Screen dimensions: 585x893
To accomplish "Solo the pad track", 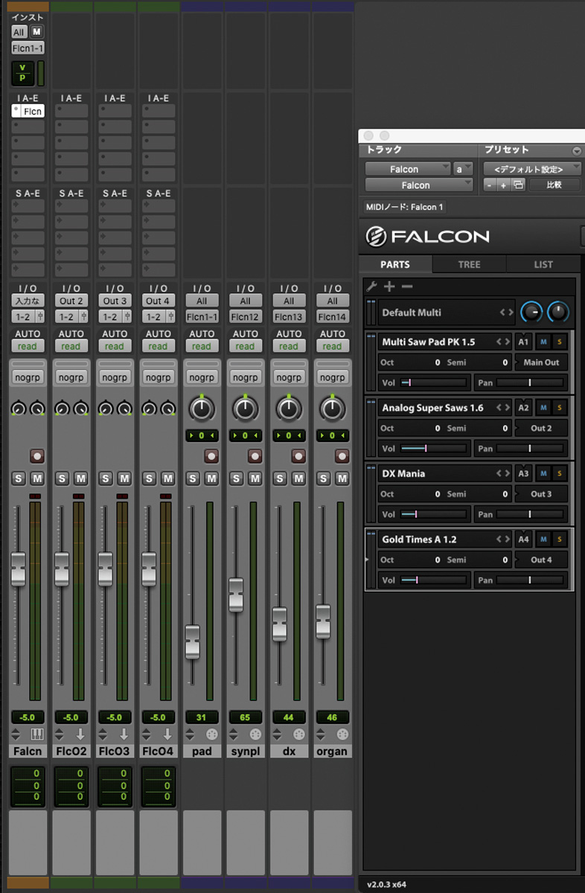I will [x=193, y=478].
